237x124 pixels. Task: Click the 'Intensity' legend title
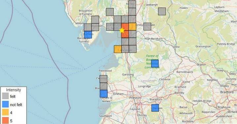click(x=14, y=90)
